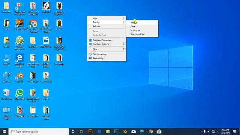Select the video file starting 20200124
The image size is (240, 135).
[x=46, y=42]
